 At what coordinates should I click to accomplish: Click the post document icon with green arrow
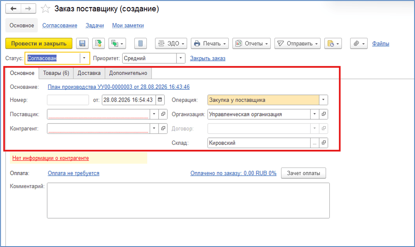[x=98, y=44]
